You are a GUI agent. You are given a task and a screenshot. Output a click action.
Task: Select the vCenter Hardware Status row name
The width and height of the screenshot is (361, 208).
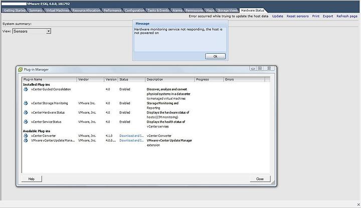[x=48, y=112]
